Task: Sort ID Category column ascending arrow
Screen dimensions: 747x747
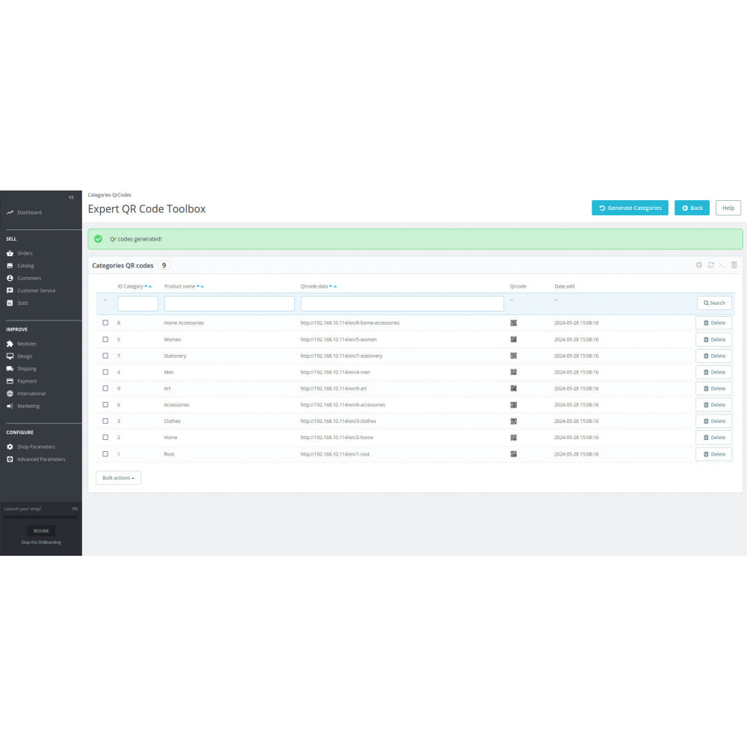Action: coord(150,287)
